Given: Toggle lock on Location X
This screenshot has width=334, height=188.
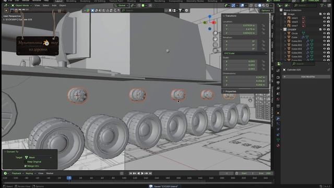Looking at the screenshot, I should click(264, 26).
